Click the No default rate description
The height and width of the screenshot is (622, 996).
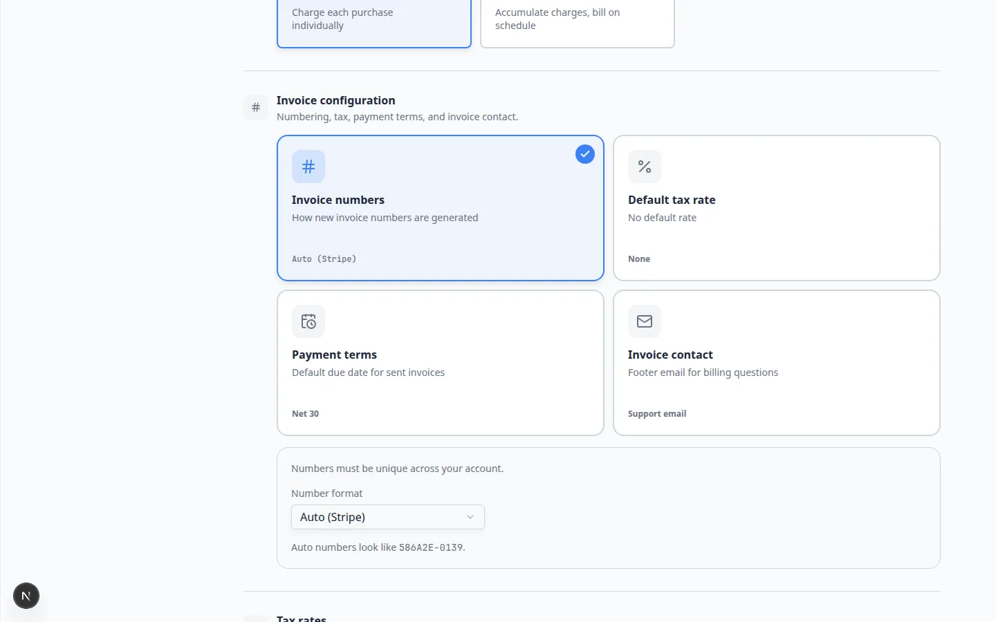click(662, 218)
